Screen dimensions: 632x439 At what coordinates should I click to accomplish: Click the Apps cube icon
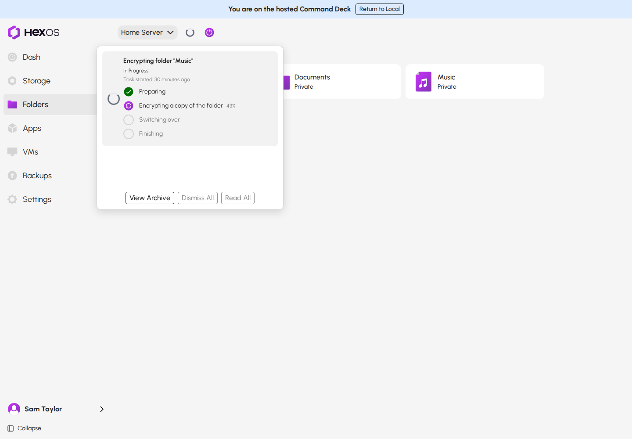click(x=12, y=128)
